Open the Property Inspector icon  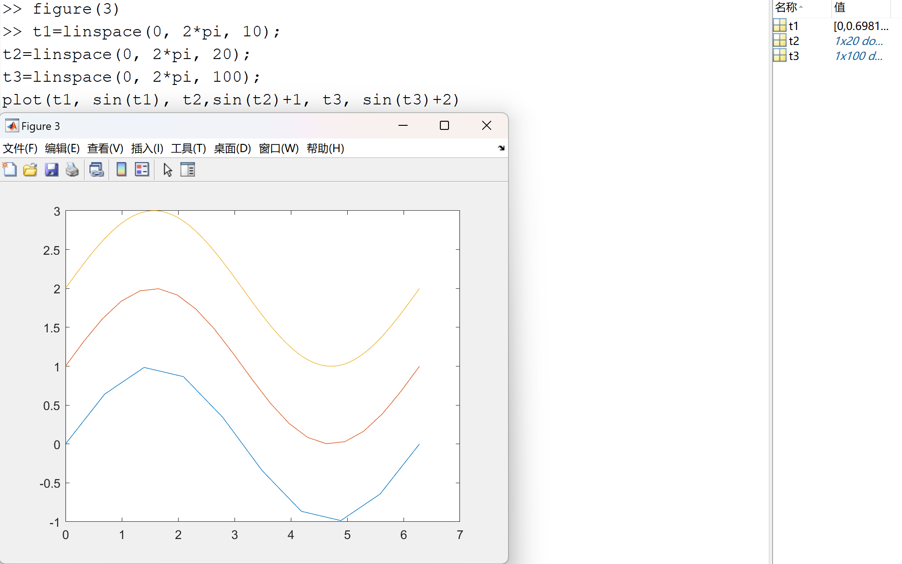coord(188,170)
